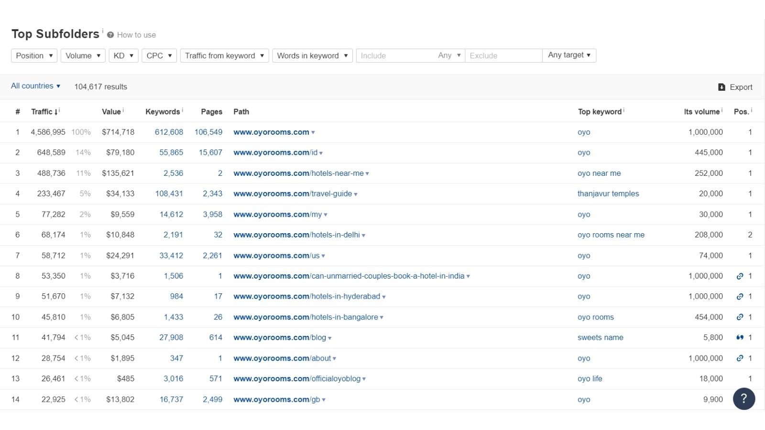Open the hotels-in-delhi path link
This screenshot has height=430, width=765.
(x=296, y=235)
